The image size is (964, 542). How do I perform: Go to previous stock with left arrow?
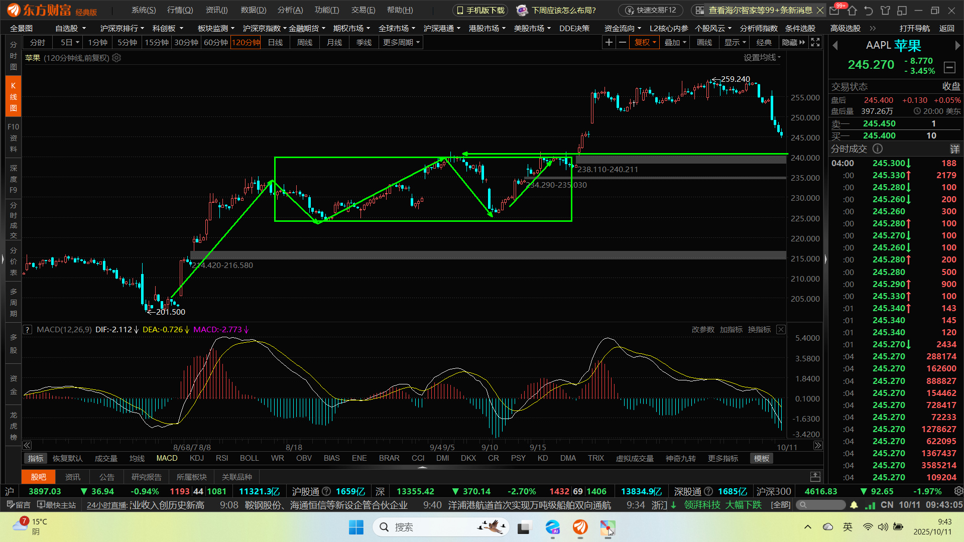(x=835, y=46)
